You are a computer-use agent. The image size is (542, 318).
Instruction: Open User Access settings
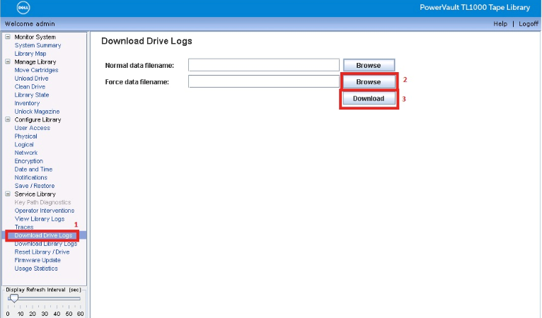click(32, 128)
